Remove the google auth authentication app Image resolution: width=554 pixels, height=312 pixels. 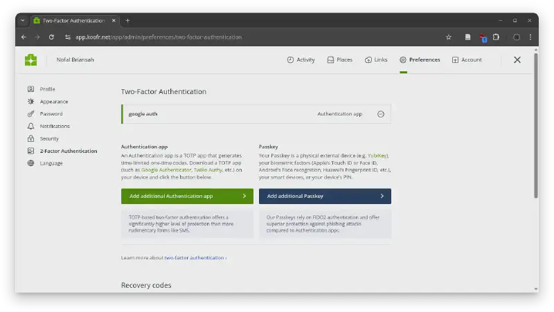pos(380,114)
